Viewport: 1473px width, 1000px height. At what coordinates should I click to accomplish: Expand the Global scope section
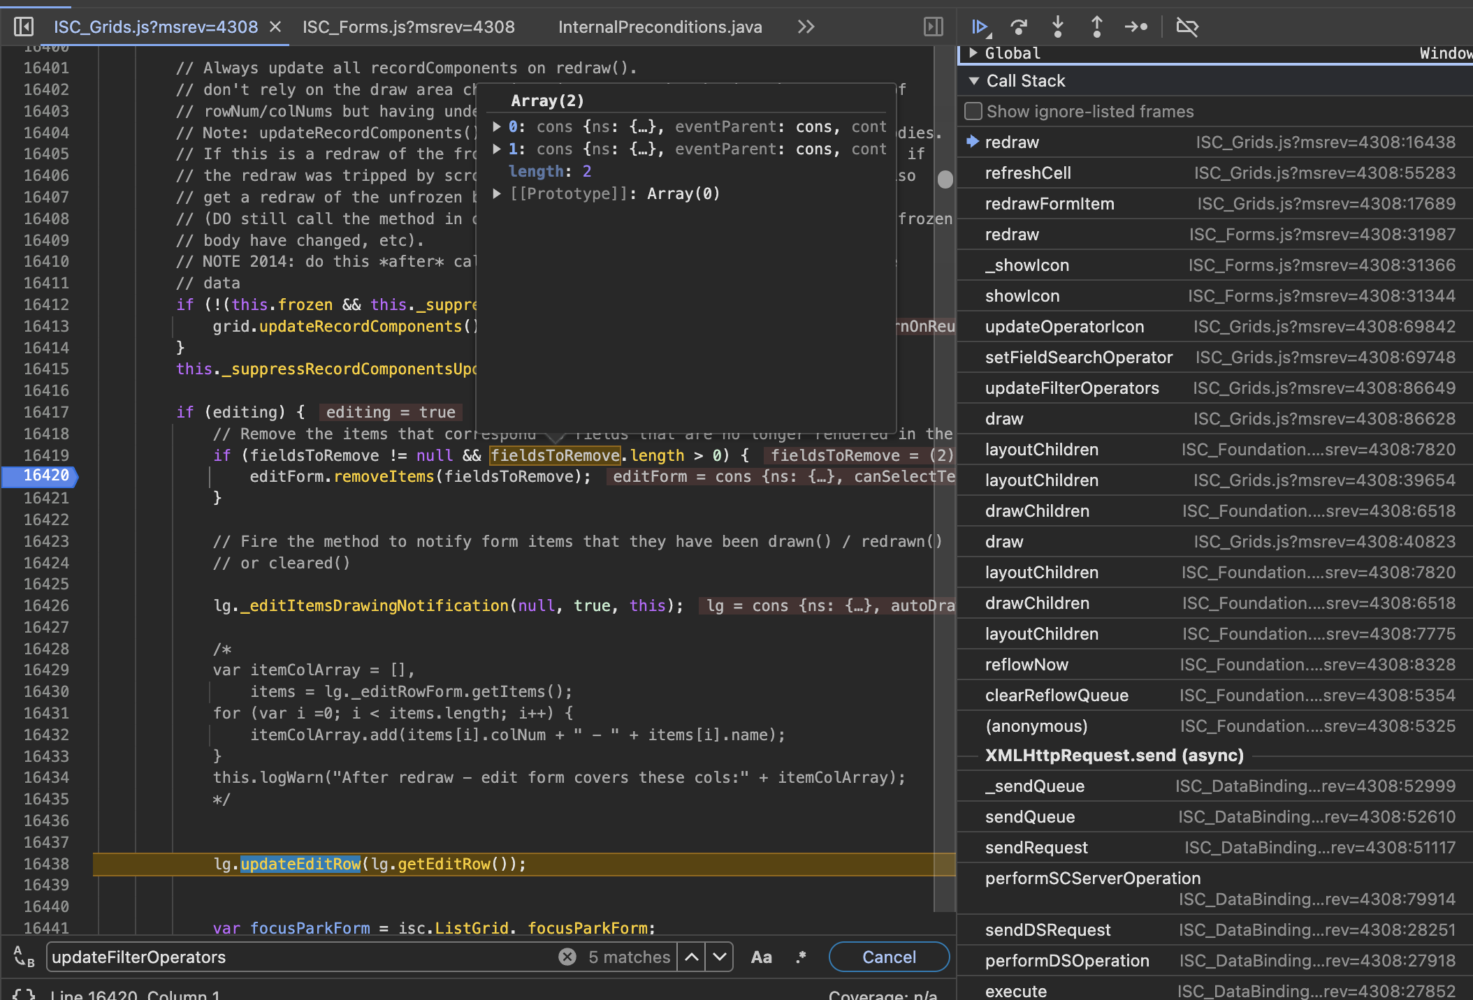pyautogui.click(x=973, y=53)
